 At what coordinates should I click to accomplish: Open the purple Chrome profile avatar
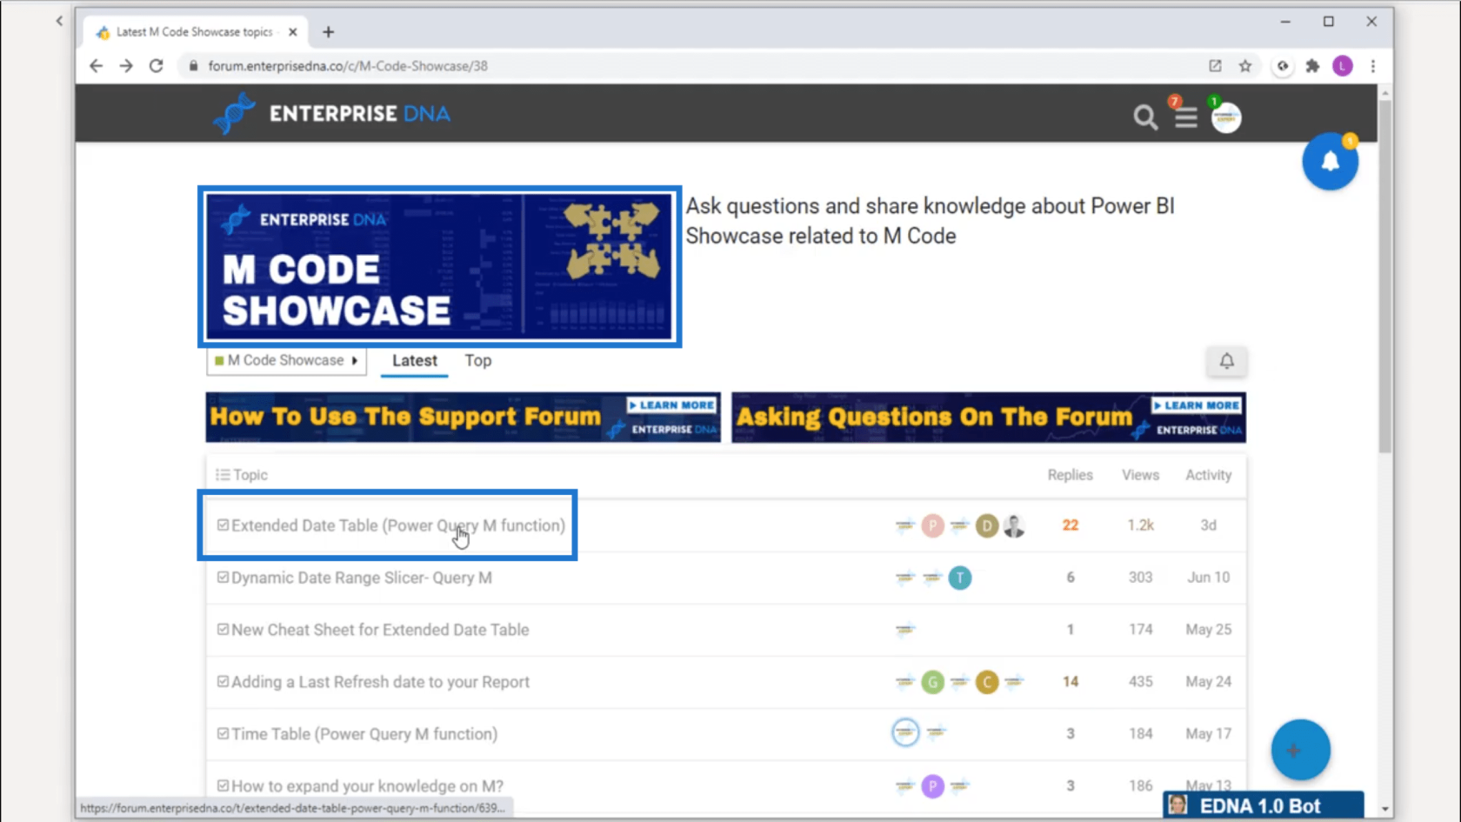tap(1343, 65)
